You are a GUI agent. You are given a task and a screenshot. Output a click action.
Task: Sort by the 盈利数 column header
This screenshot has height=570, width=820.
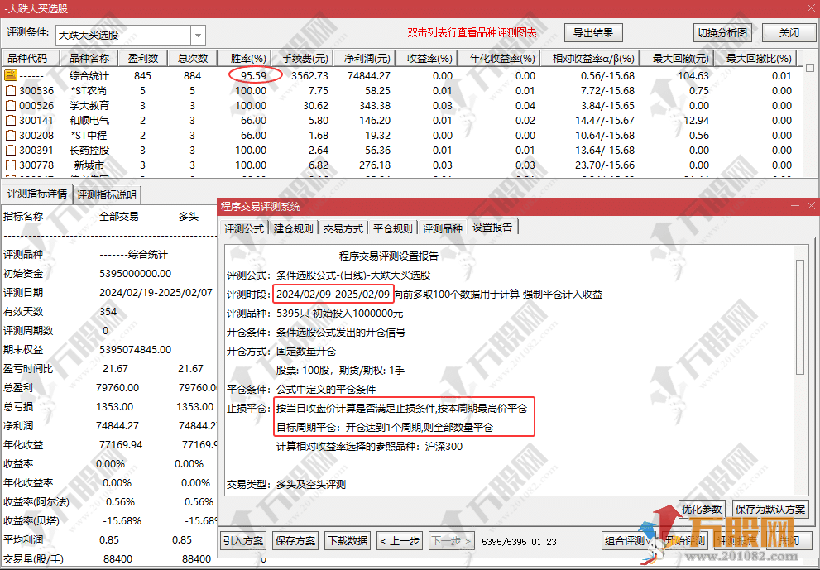[x=143, y=58]
